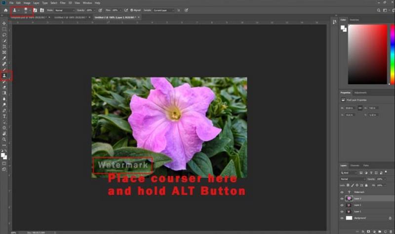Click the Home icon in options bar
Viewport: 395px width, 234px height.
(x=5, y=10)
